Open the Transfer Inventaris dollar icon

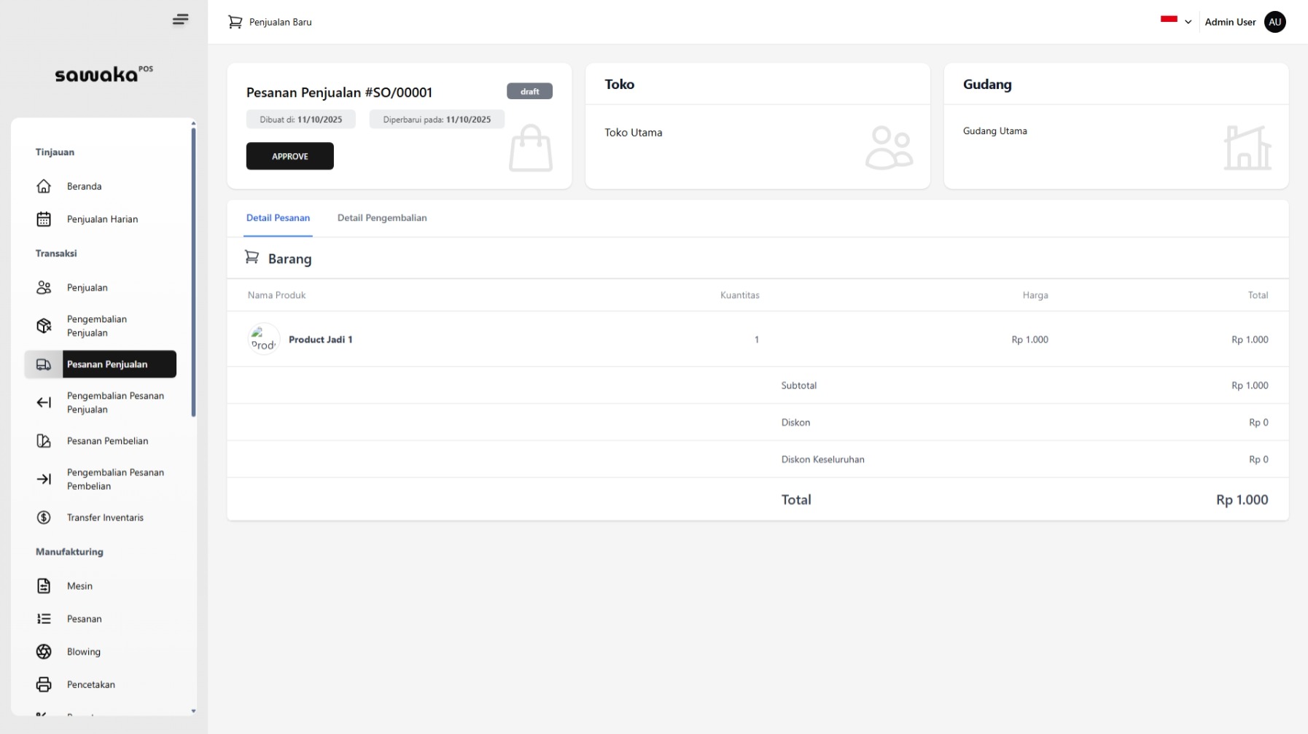tap(44, 518)
